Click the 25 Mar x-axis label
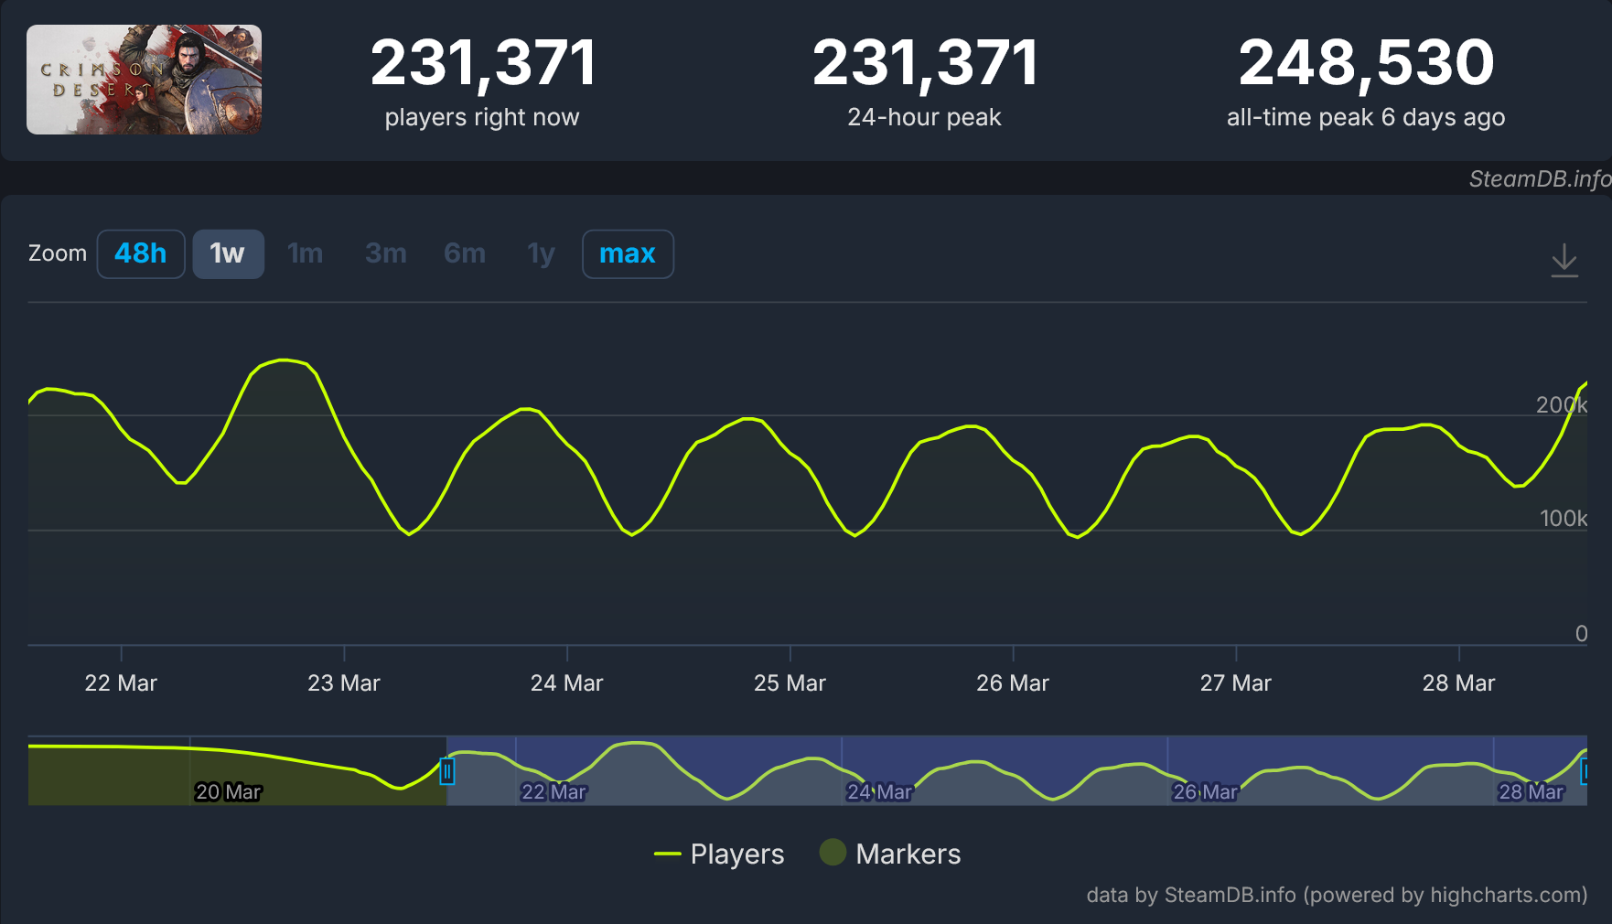Screen dimensions: 1612x924 point(790,683)
